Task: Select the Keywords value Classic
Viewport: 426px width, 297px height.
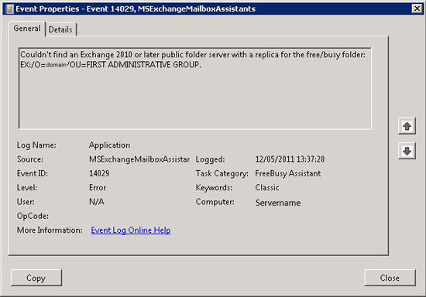Action: click(267, 188)
